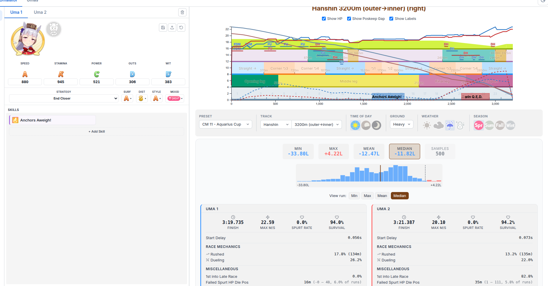
Task: Switch to the Uma 2 tab
Action: pos(40,12)
